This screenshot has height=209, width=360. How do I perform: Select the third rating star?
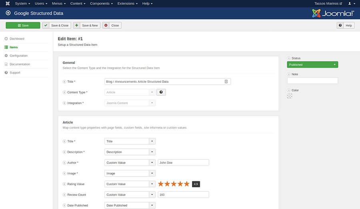174,184
